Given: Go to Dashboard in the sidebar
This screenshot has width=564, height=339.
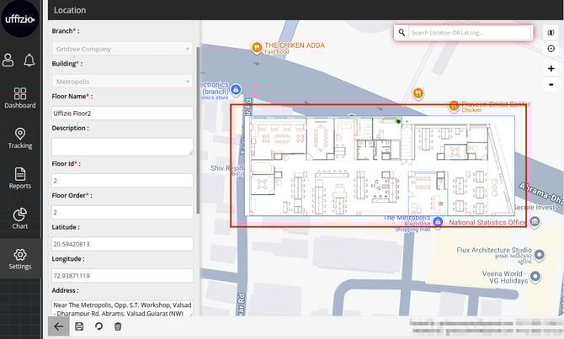Looking at the screenshot, I should coord(20,98).
